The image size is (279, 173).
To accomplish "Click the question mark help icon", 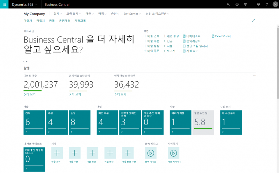I will tap(267, 4).
